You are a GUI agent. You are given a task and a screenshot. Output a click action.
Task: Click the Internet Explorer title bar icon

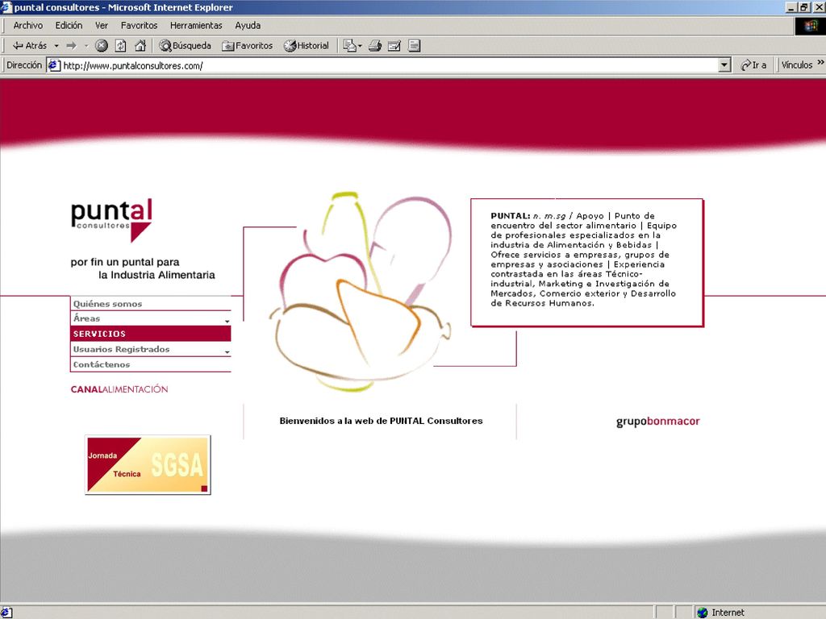(6, 7)
